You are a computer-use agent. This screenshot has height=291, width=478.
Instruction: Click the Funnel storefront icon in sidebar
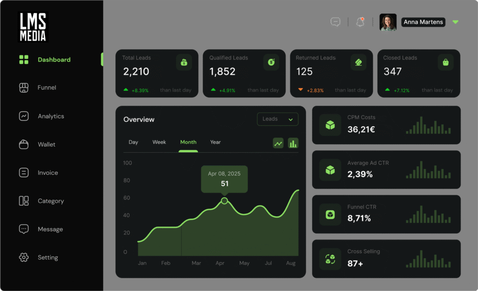click(x=24, y=88)
